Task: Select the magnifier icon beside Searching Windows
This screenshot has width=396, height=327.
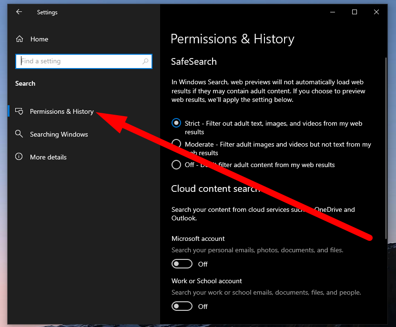Action: (x=19, y=134)
